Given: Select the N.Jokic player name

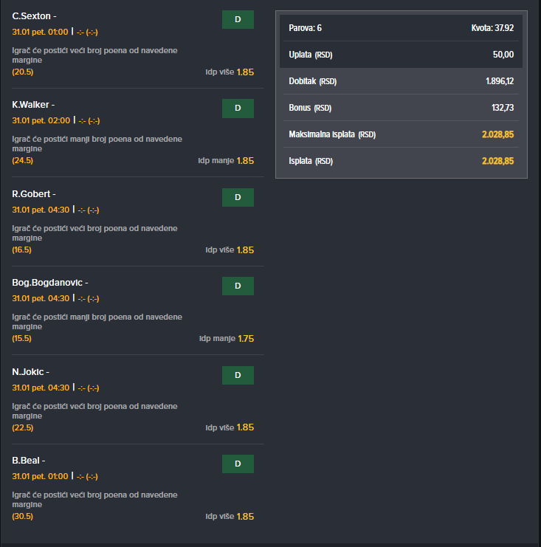Looking at the screenshot, I should [30, 372].
